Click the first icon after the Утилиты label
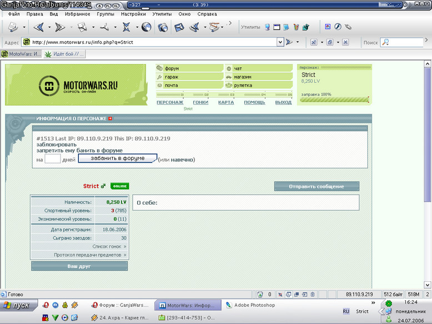The image size is (432, 324). pos(267,27)
